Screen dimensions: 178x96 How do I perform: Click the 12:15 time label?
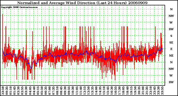point(85,91)
